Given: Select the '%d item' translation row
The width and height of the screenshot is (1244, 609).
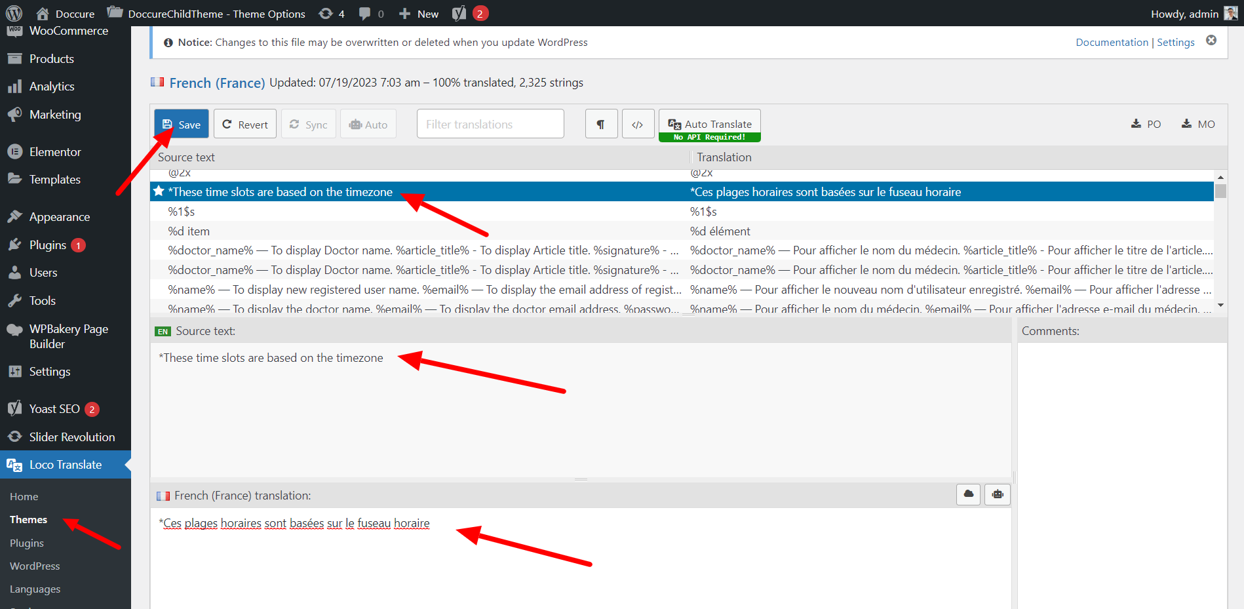Looking at the screenshot, I should coord(419,231).
